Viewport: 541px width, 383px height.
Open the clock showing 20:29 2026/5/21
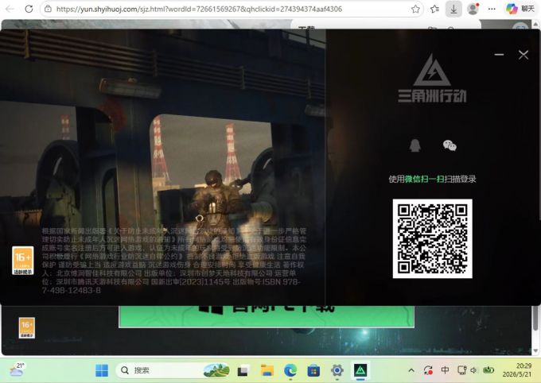(x=516, y=370)
